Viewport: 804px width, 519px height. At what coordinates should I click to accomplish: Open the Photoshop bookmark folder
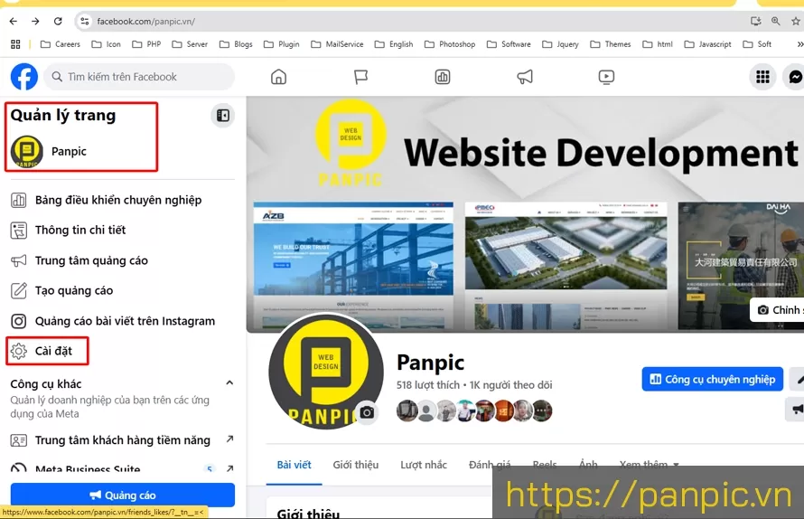(x=450, y=44)
